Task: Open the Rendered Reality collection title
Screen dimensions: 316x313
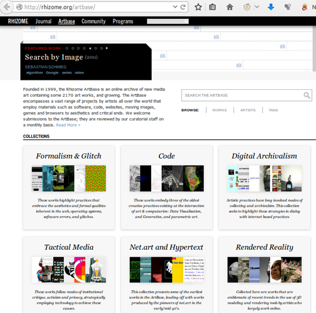Action: pos(264,247)
